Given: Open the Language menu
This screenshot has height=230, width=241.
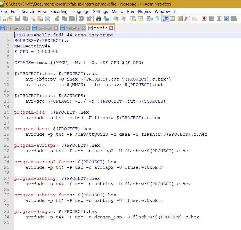Looking at the screenshot, I should pos(81,12).
